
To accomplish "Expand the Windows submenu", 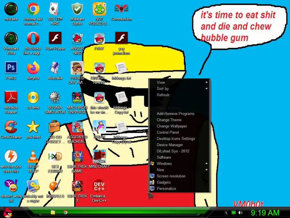I will tap(179, 164).
